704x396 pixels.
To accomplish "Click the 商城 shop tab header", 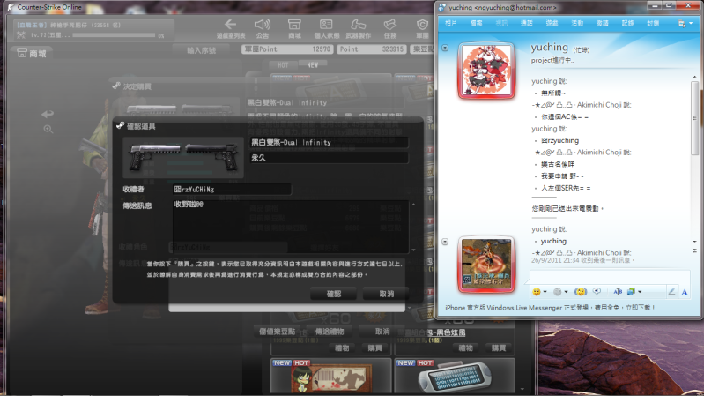I will (x=32, y=54).
